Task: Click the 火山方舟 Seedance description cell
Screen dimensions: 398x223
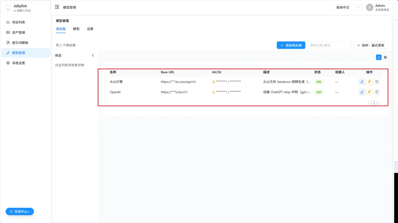Action: 287,82
